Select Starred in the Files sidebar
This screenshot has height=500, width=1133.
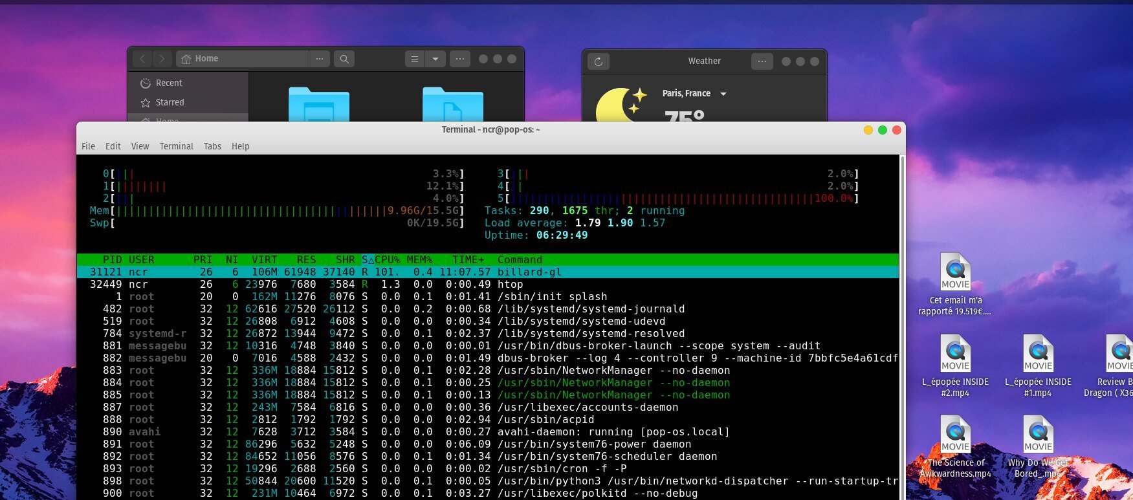pyautogui.click(x=170, y=102)
